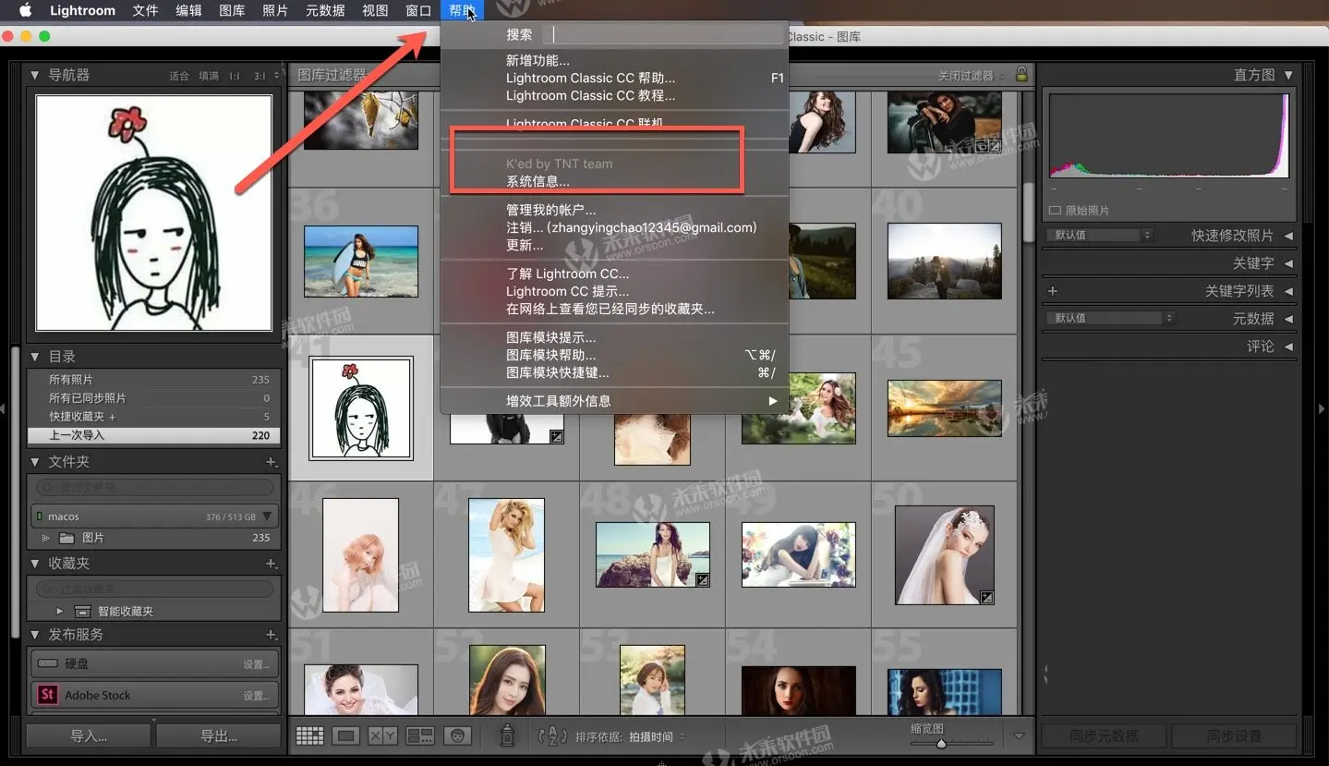This screenshot has width=1329, height=766.
Task: Open people view face icon
Action: (457, 736)
